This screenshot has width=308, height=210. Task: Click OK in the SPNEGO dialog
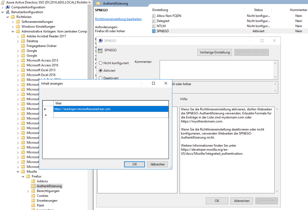pyautogui.click(x=217, y=201)
